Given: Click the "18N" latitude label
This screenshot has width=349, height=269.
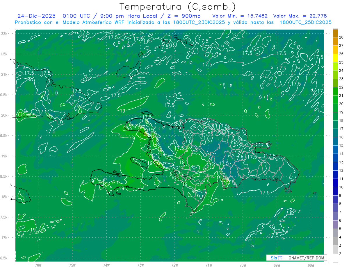Looking at the screenshot, I should point(4,197).
